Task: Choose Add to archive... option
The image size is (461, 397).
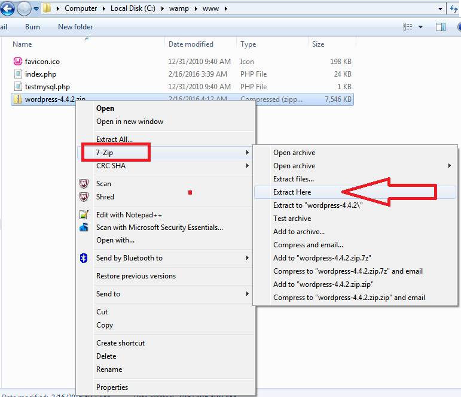Action: (355, 232)
